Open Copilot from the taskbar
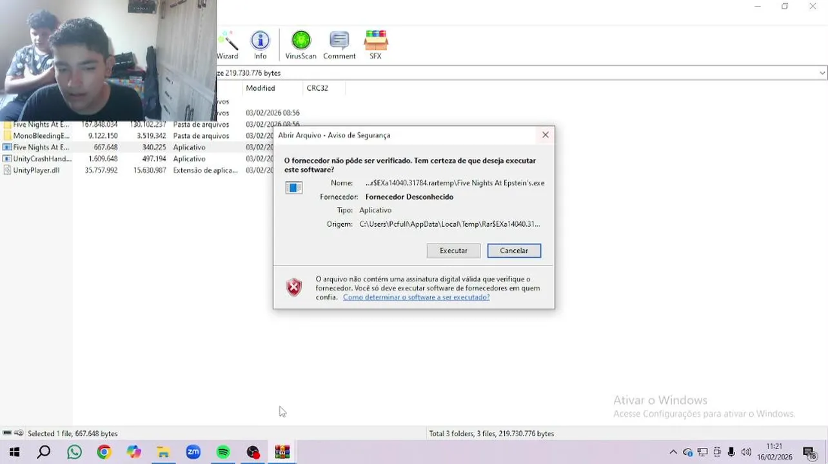Viewport: 828px width, 464px height. tap(133, 452)
